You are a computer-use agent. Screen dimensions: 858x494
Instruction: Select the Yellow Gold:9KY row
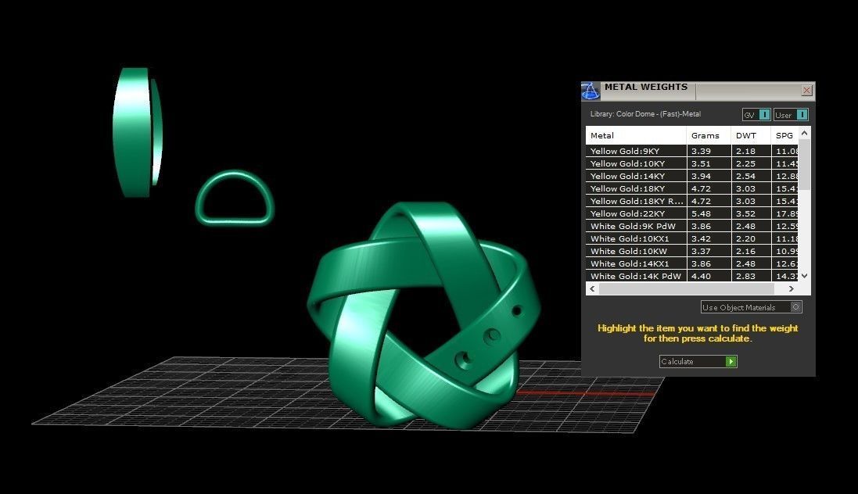coord(691,151)
